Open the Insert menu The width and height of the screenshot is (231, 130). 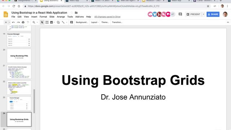point(34,17)
